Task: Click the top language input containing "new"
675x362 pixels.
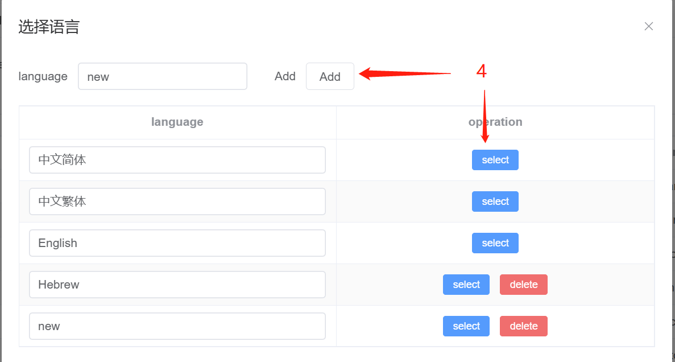Action: pyautogui.click(x=162, y=76)
